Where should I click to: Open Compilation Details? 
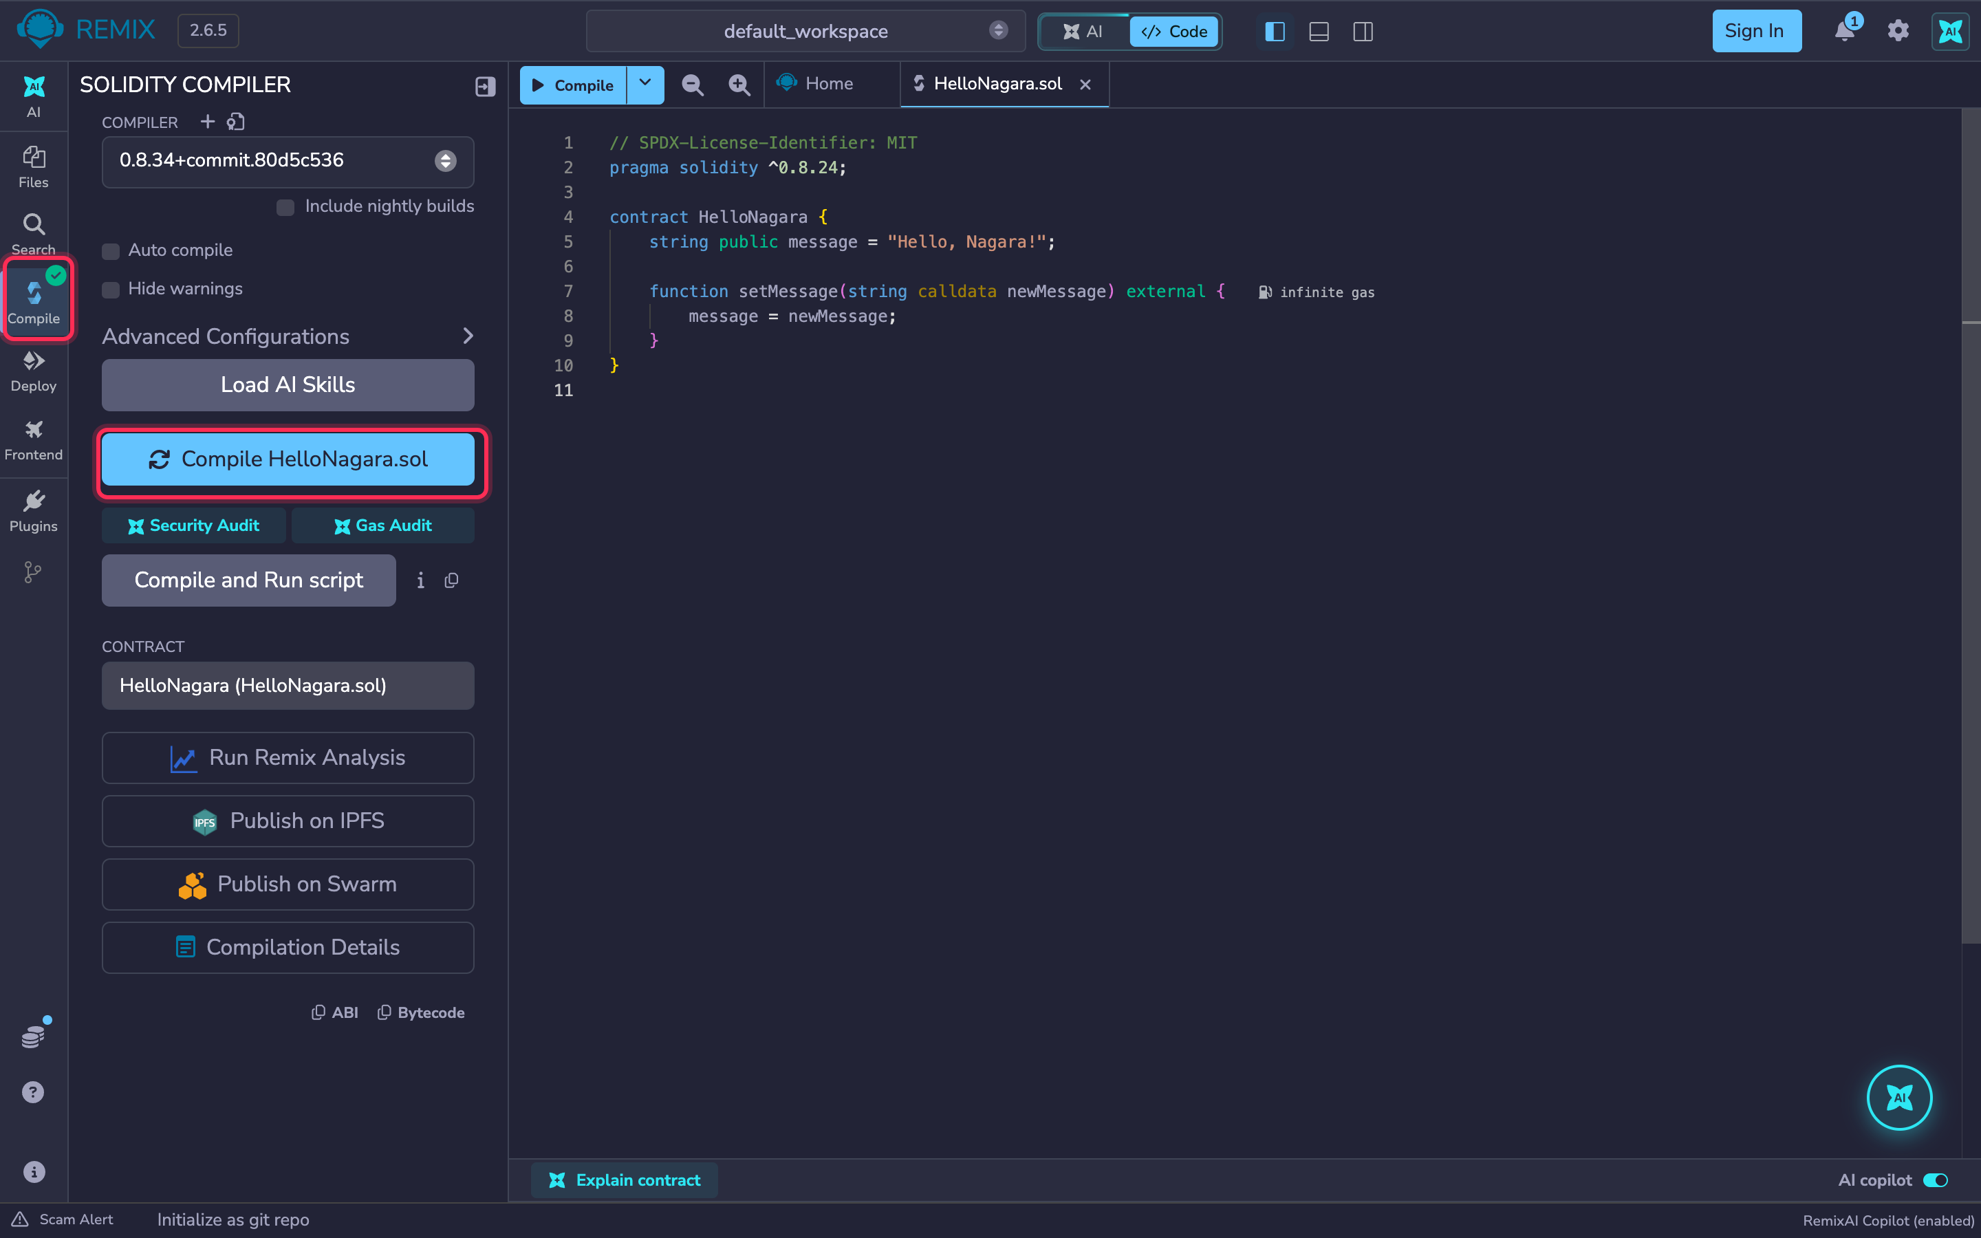(288, 947)
